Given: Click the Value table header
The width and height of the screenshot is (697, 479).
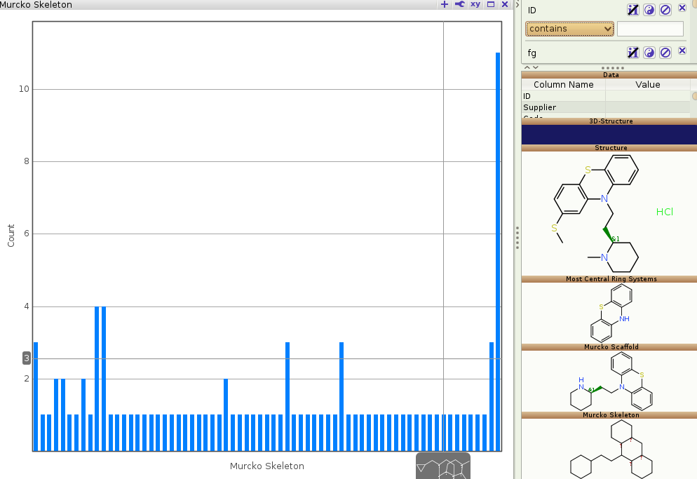Looking at the screenshot, I should click(x=647, y=84).
